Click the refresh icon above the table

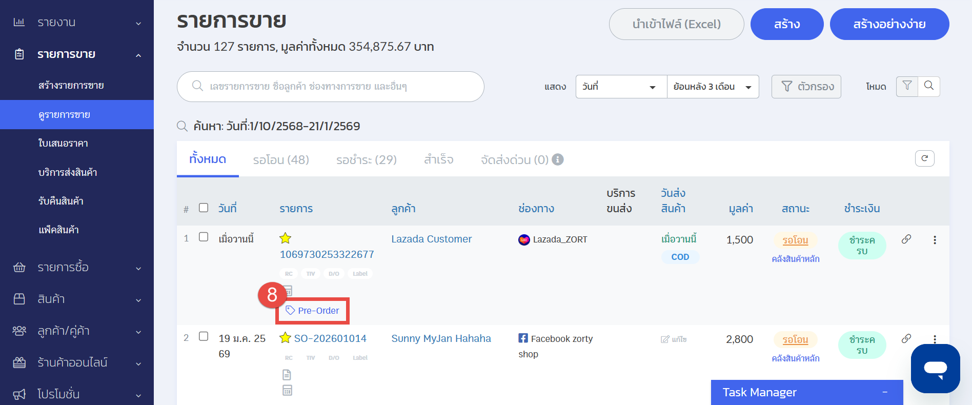924,158
